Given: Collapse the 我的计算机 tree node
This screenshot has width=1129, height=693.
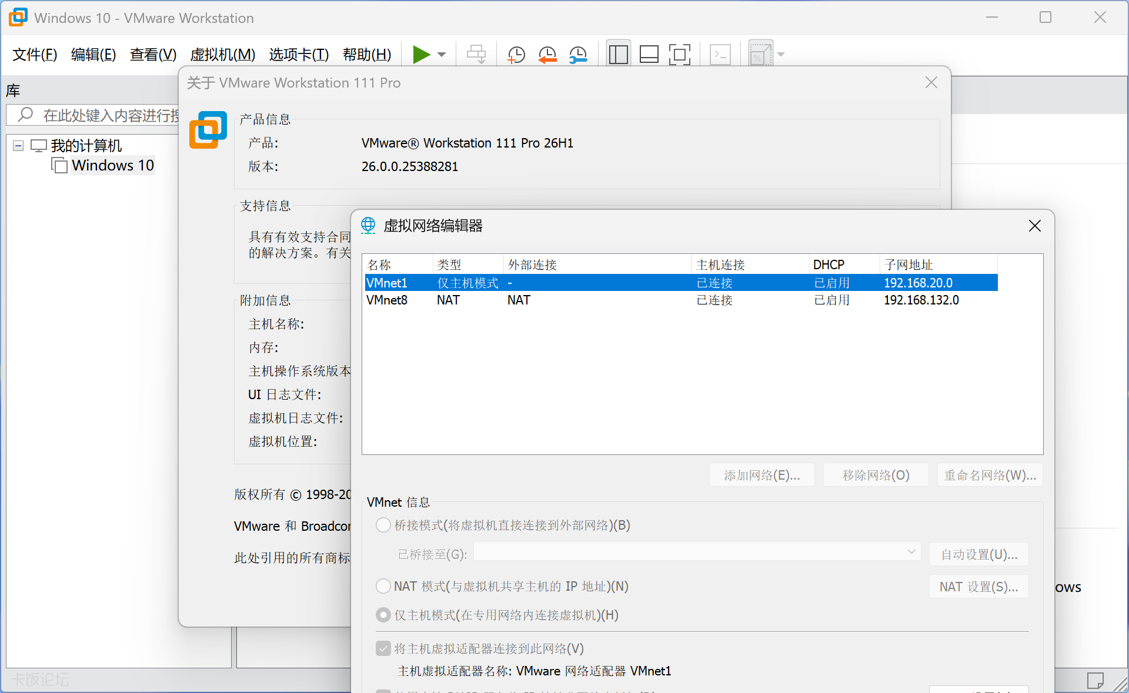Looking at the screenshot, I should (x=18, y=145).
